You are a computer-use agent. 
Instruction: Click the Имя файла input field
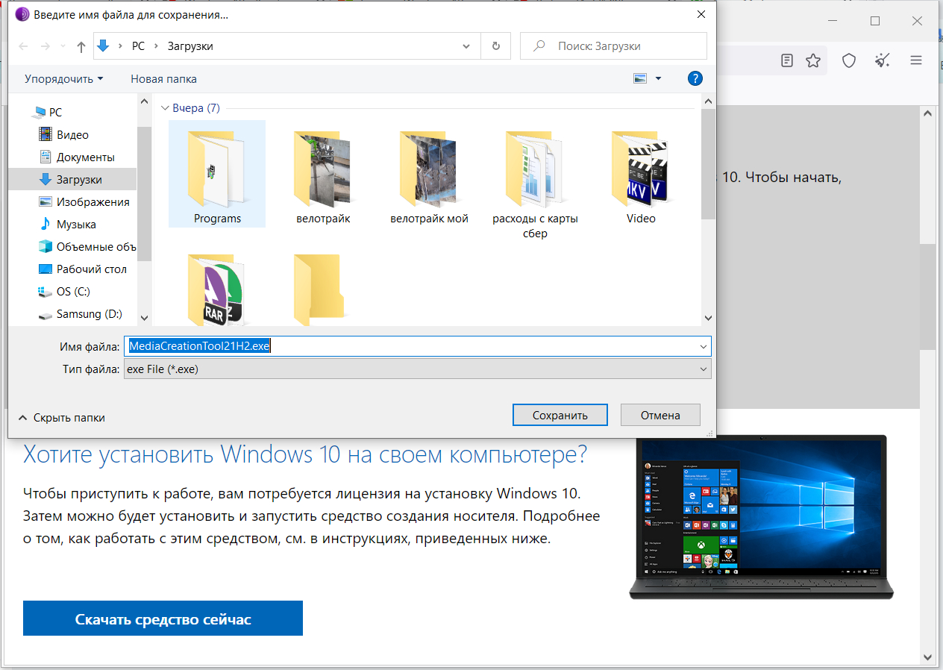[x=417, y=346]
